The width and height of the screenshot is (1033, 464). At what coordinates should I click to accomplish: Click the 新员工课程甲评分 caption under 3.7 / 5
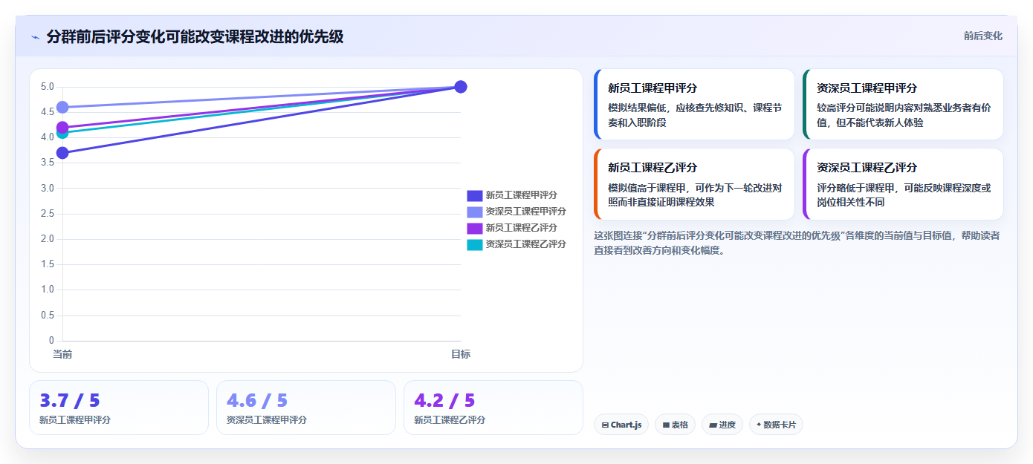point(75,420)
